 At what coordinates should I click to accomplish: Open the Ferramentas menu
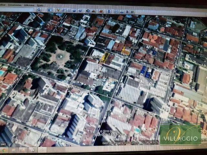click(x=15, y=5)
